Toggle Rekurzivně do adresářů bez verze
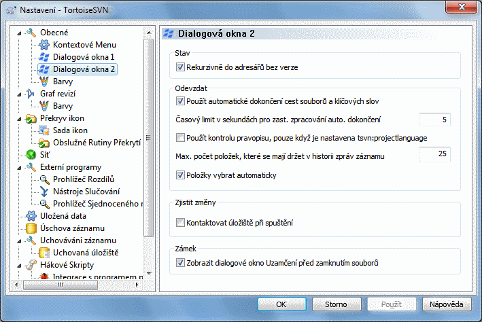The image size is (482, 322). pos(180,67)
